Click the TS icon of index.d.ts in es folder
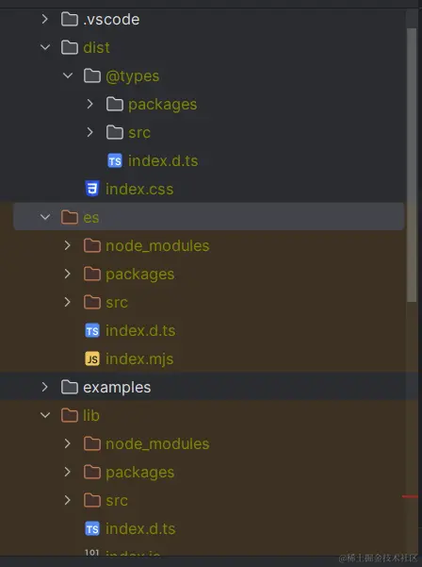This screenshot has height=567, width=422. click(x=92, y=330)
